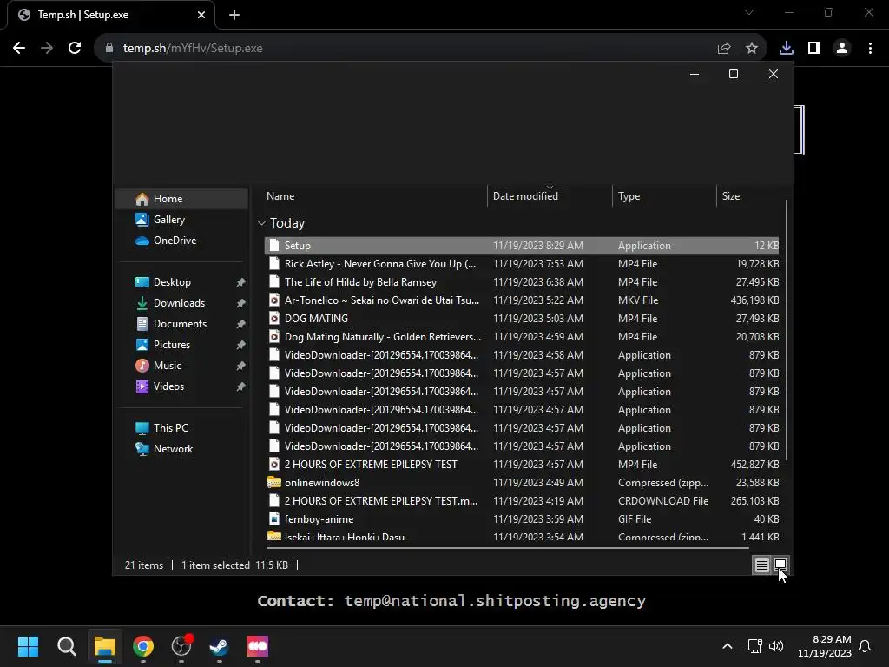Click the vertical scrollbar in file list
The height and width of the screenshot is (667, 889).
(x=786, y=330)
